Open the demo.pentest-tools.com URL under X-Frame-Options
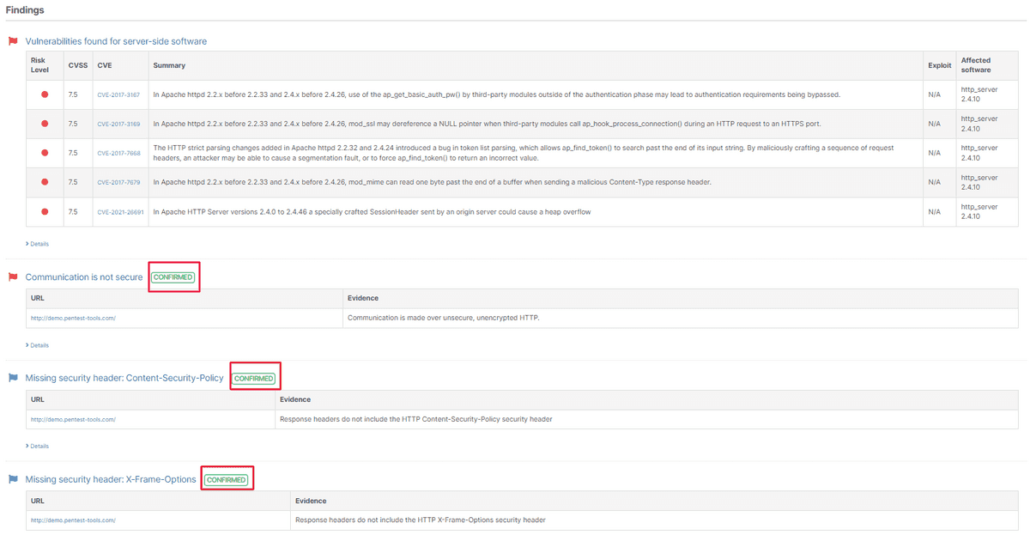Screen dimensions: 1030x535 [73, 520]
